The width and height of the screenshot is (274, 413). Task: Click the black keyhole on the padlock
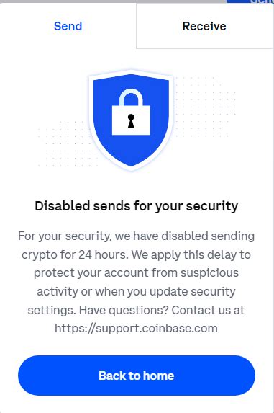point(131,121)
